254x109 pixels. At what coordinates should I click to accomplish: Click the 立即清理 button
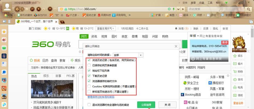click(x=146, y=105)
